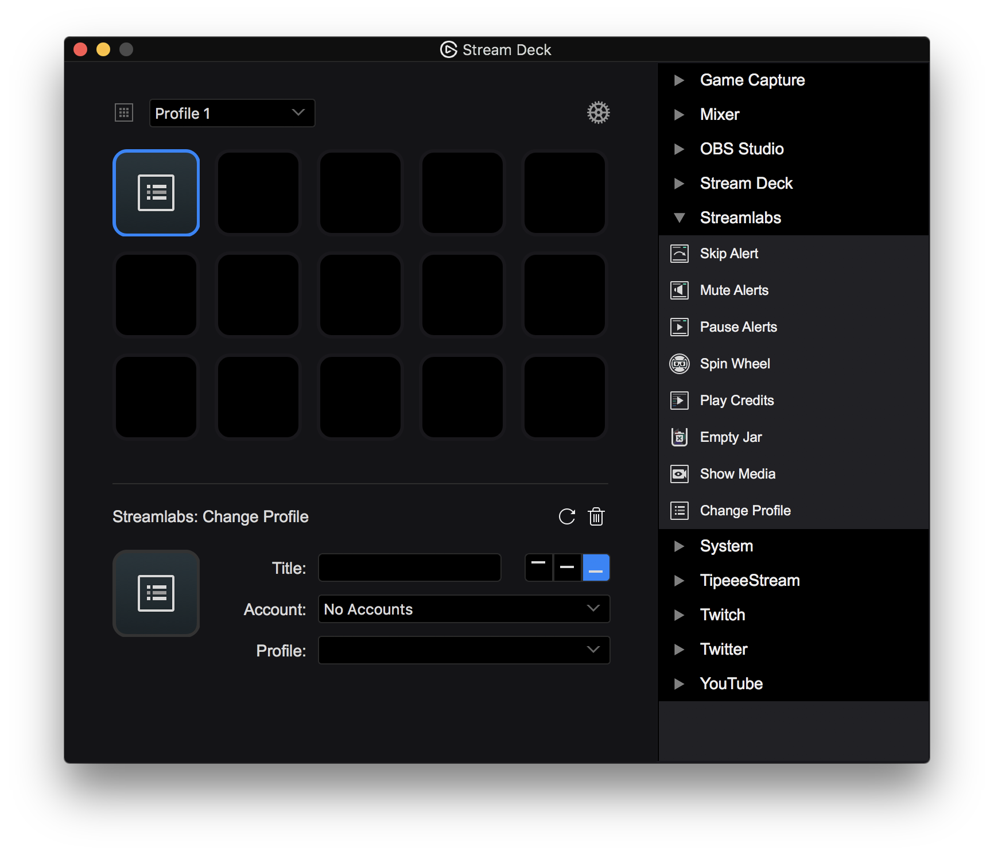Open the empty Profile dropdown in settings

[464, 650]
